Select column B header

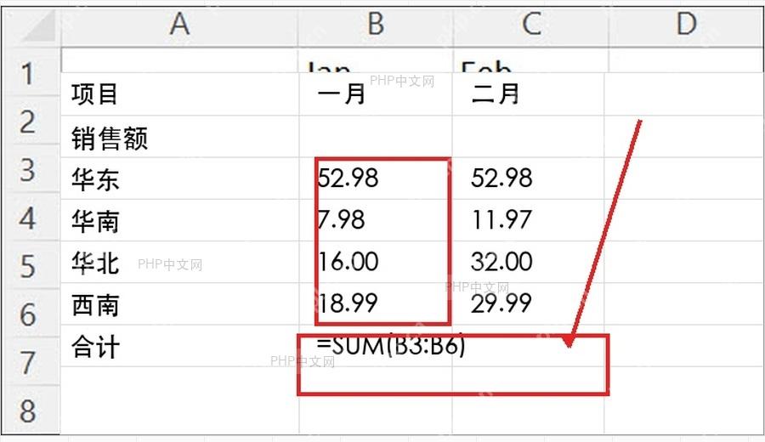pyautogui.click(x=376, y=25)
